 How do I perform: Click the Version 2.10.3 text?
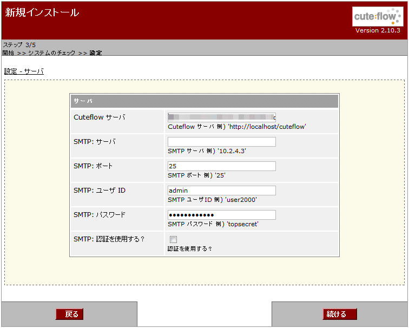(x=378, y=30)
